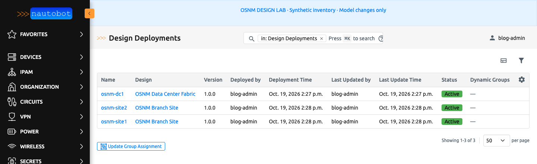This screenshot has height=164, width=537.
Task: Click the Nautobot logo
Action: 45,14
